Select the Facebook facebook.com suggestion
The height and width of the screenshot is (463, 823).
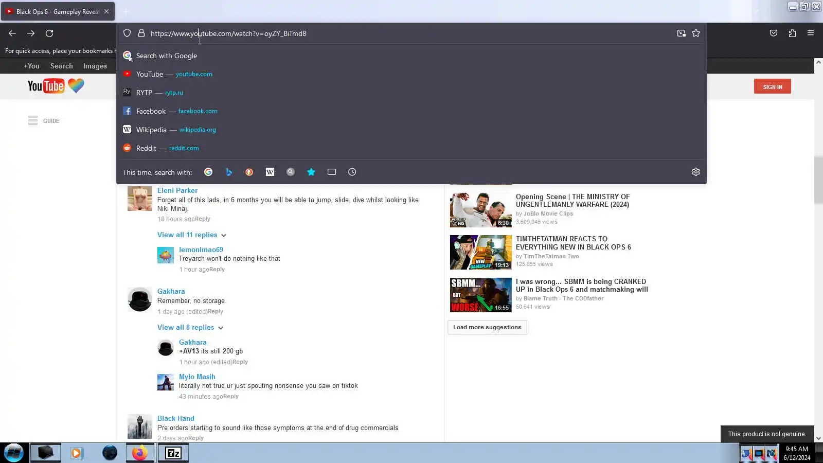pos(411,111)
